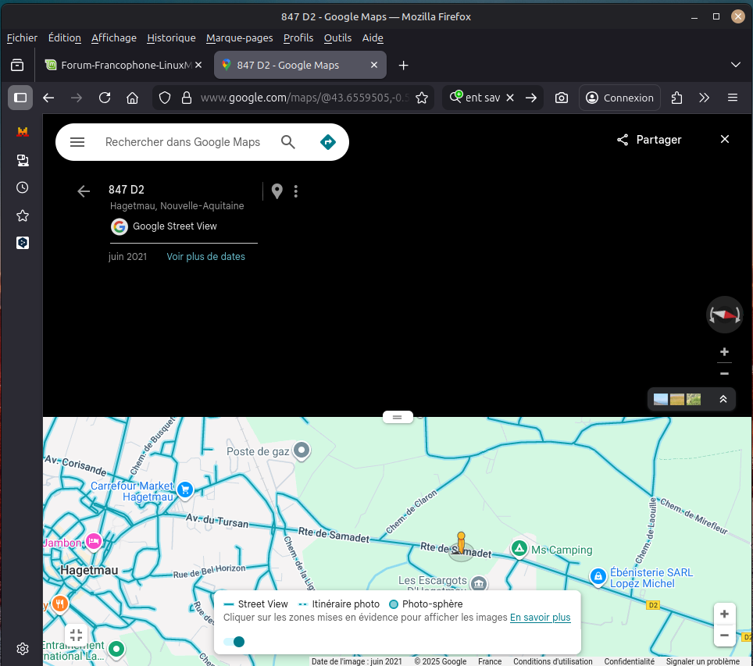Open the Google Maps hamburger menu
The height and width of the screenshot is (666, 753).
[x=77, y=142]
